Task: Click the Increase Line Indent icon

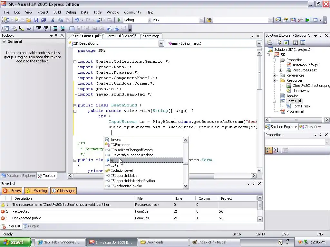Action: click(46, 28)
